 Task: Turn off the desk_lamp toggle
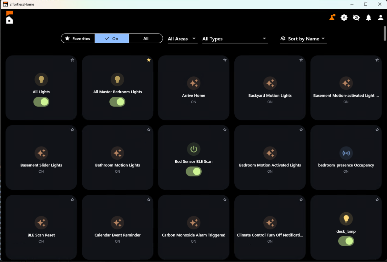coord(346,241)
